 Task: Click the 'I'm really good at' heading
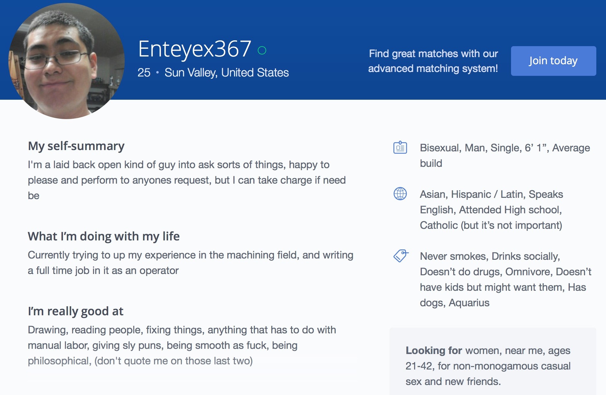click(x=76, y=311)
